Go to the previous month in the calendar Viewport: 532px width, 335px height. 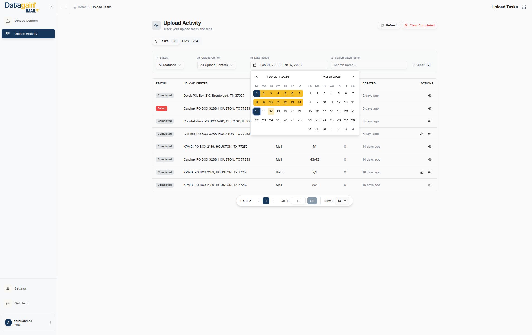point(257,77)
